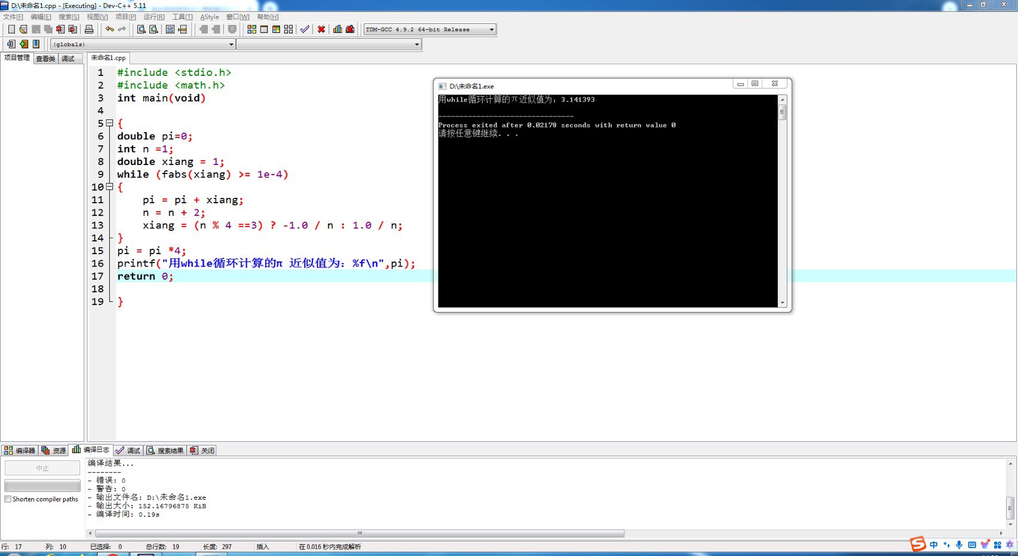Click the '总行数: 19' status bar entry
This screenshot has height=556, width=1018.
(x=162, y=546)
